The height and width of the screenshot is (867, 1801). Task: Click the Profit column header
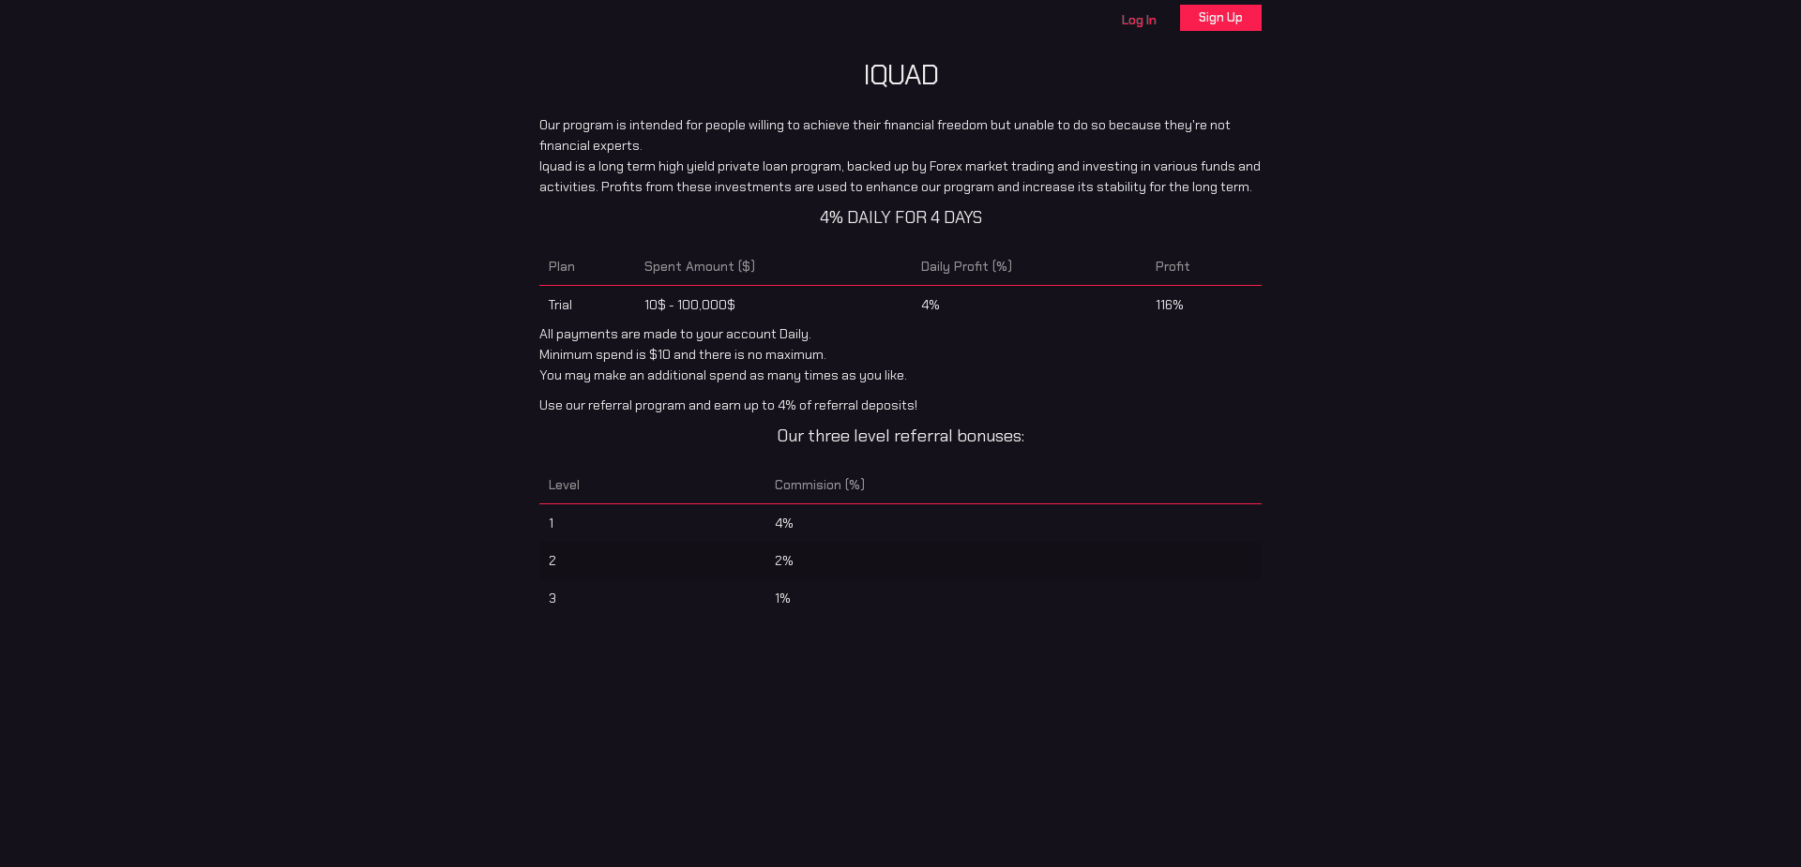click(1172, 266)
